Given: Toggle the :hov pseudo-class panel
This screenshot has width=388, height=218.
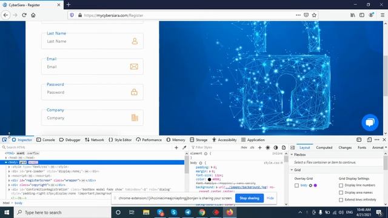Looking at the screenshot, I should tap(244, 148).
